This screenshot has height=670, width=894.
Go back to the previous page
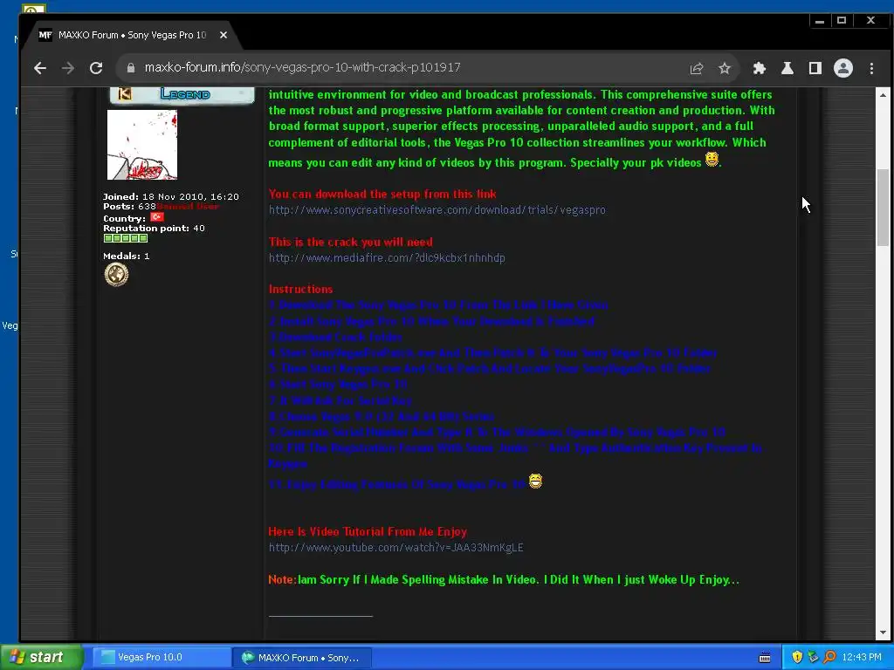tap(40, 68)
